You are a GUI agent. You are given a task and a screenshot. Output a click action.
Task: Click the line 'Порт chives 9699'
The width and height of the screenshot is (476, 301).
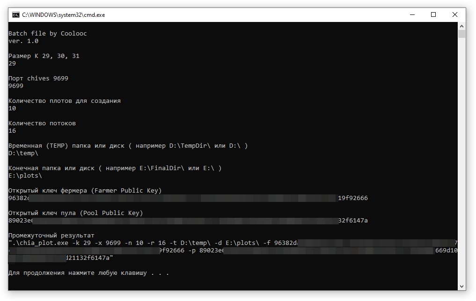click(x=38, y=79)
